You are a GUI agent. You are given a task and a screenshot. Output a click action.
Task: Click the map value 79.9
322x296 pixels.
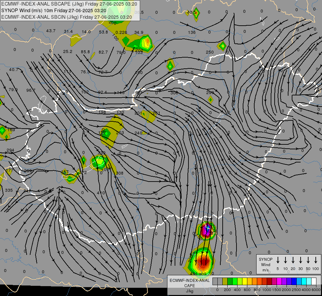point(13,89)
